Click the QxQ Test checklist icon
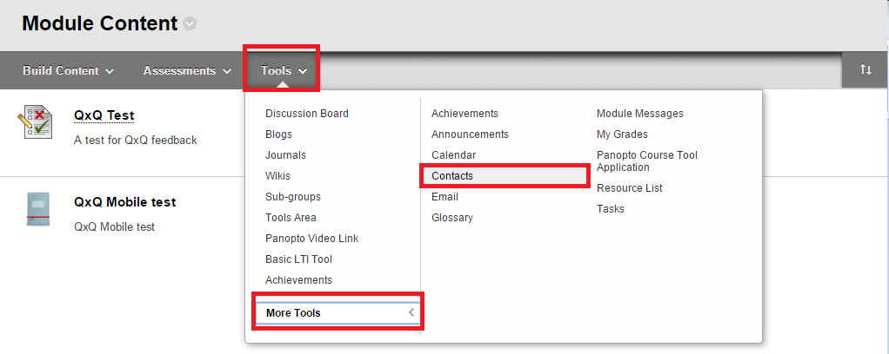Viewport: 889px width, 354px height. click(x=35, y=121)
